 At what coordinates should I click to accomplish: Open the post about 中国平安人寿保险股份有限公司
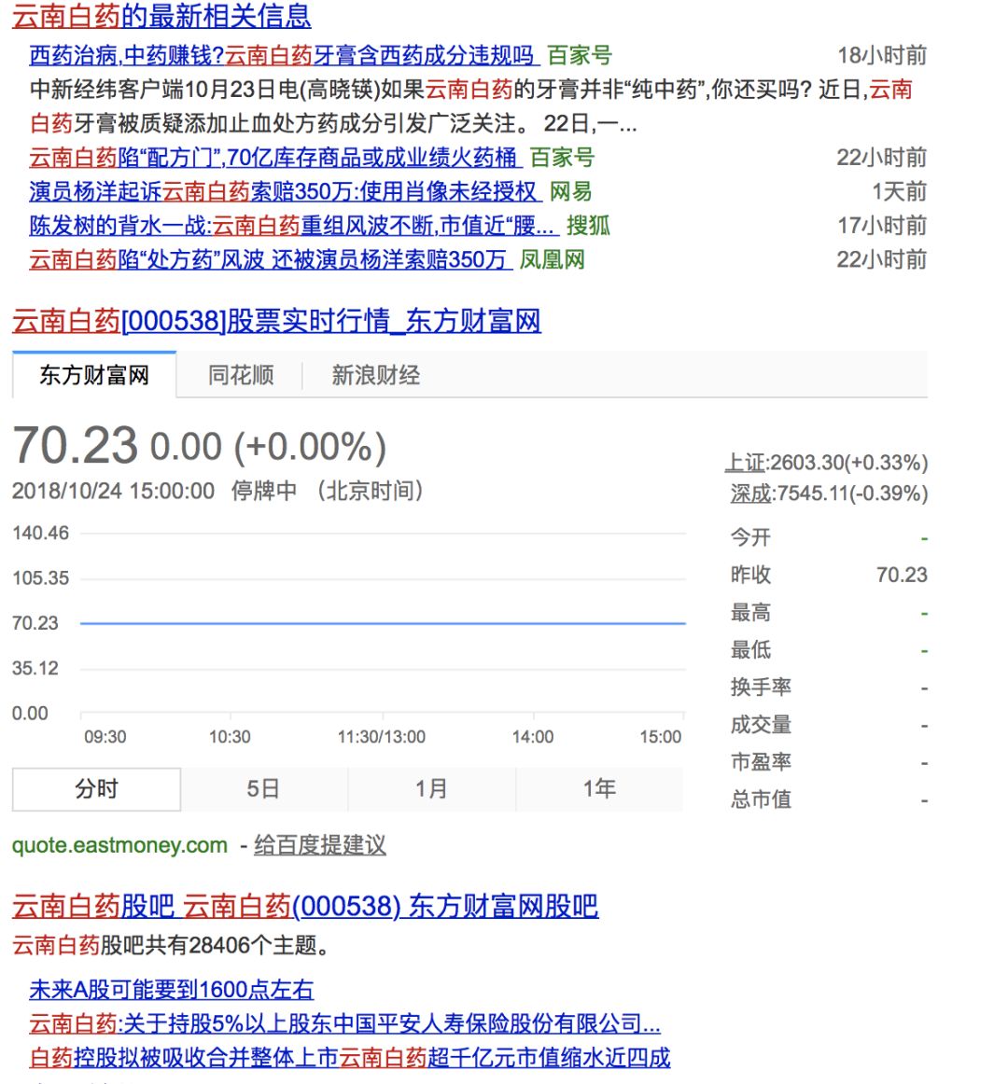pyautogui.click(x=345, y=1024)
